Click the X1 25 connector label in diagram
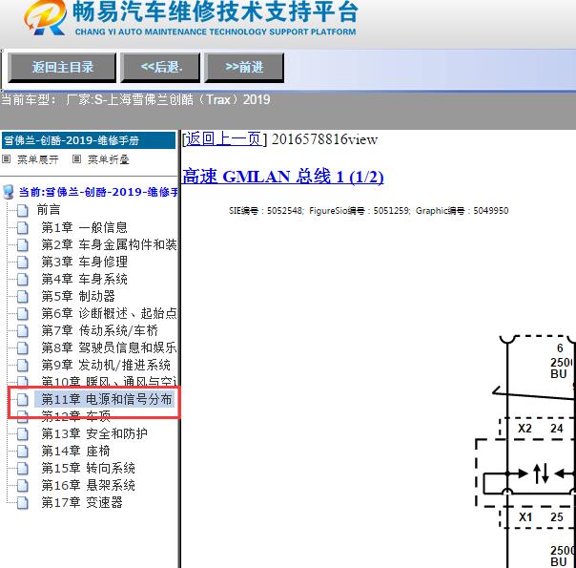The height and width of the screenshot is (568, 576). [x=541, y=516]
